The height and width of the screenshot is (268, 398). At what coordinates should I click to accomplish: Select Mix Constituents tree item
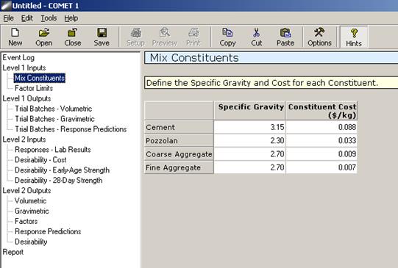(40, 78)
